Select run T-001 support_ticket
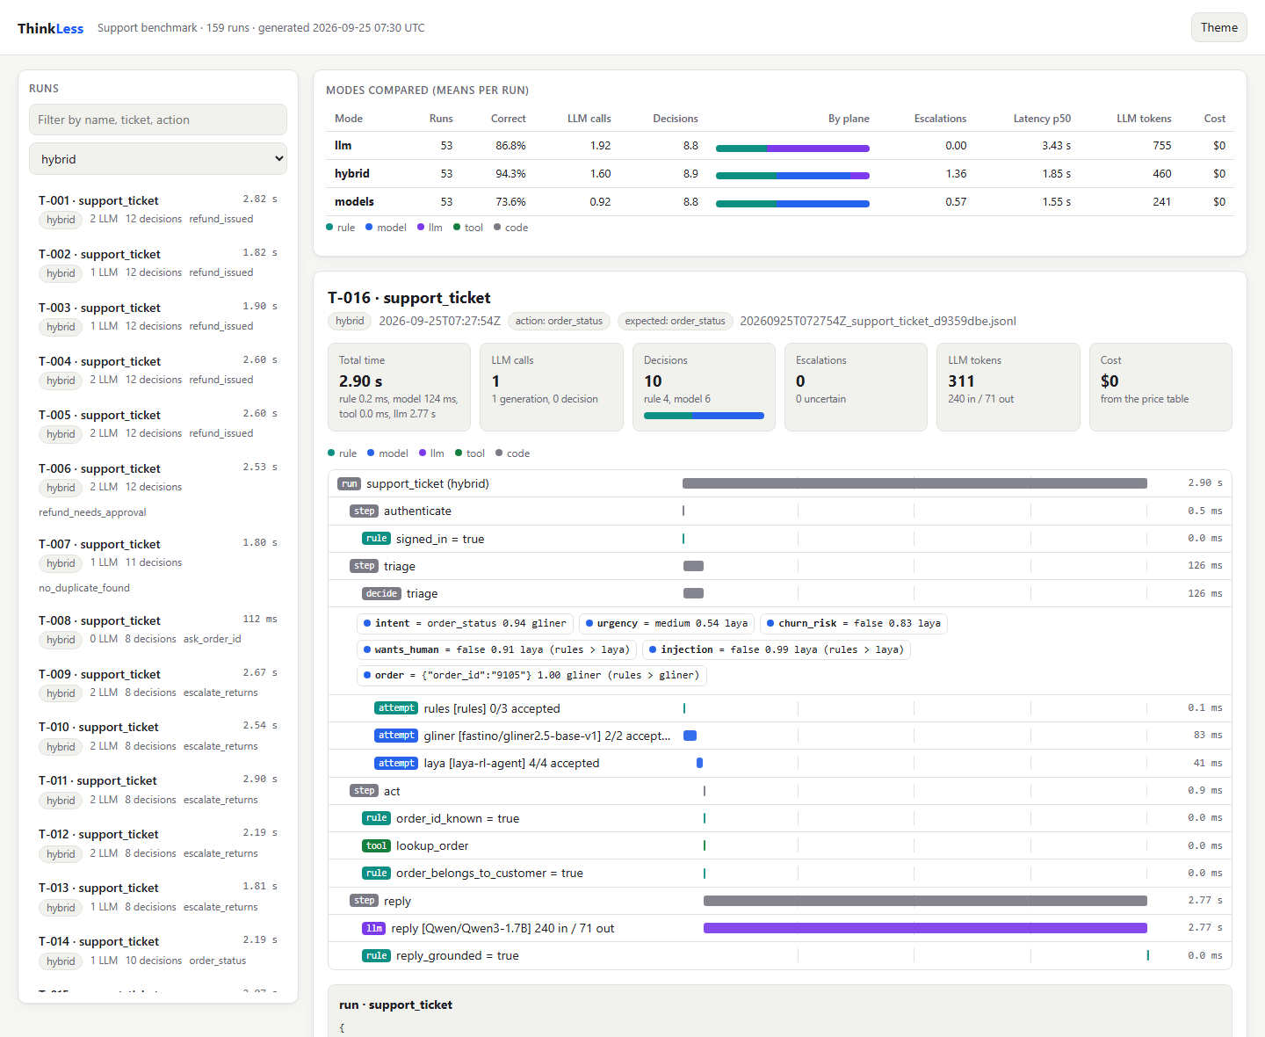Image resolution: width=1265 pixels, height=1037 pixels. [x=158, y=209]
